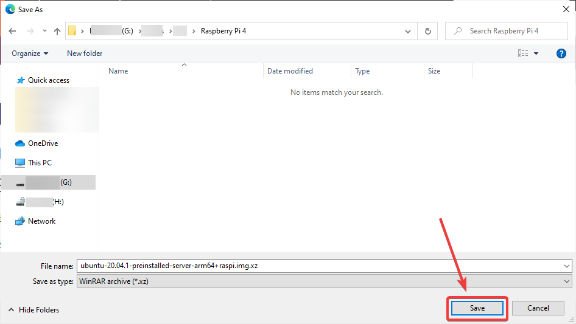This screenshot has width=576, height=324.
Task: Close the Save As dialog
Action: click(x=566, y=9)
